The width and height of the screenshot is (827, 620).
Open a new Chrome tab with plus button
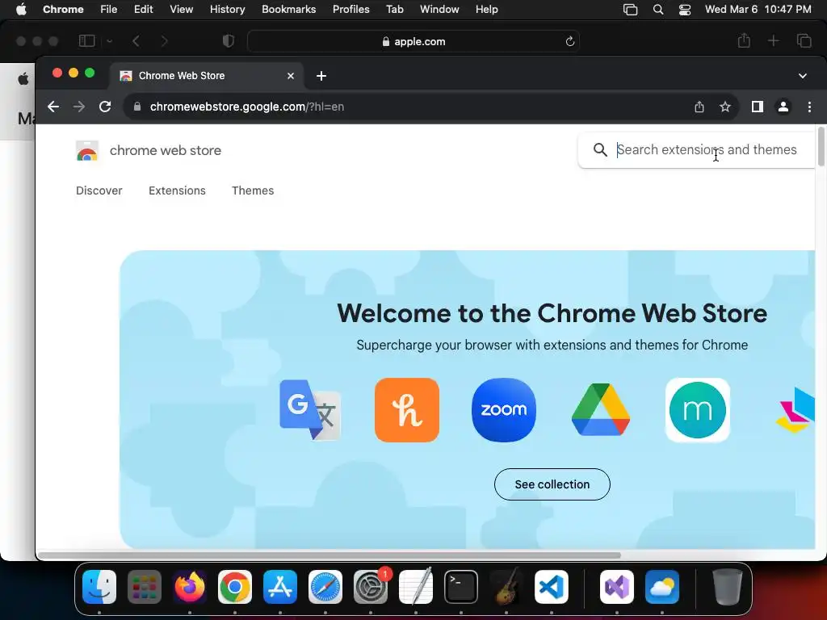pyautogui.click(x=321, y=76)
